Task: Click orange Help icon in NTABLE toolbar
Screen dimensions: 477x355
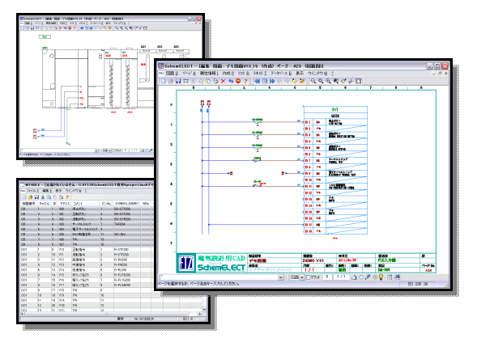Action: pos(67,197)
